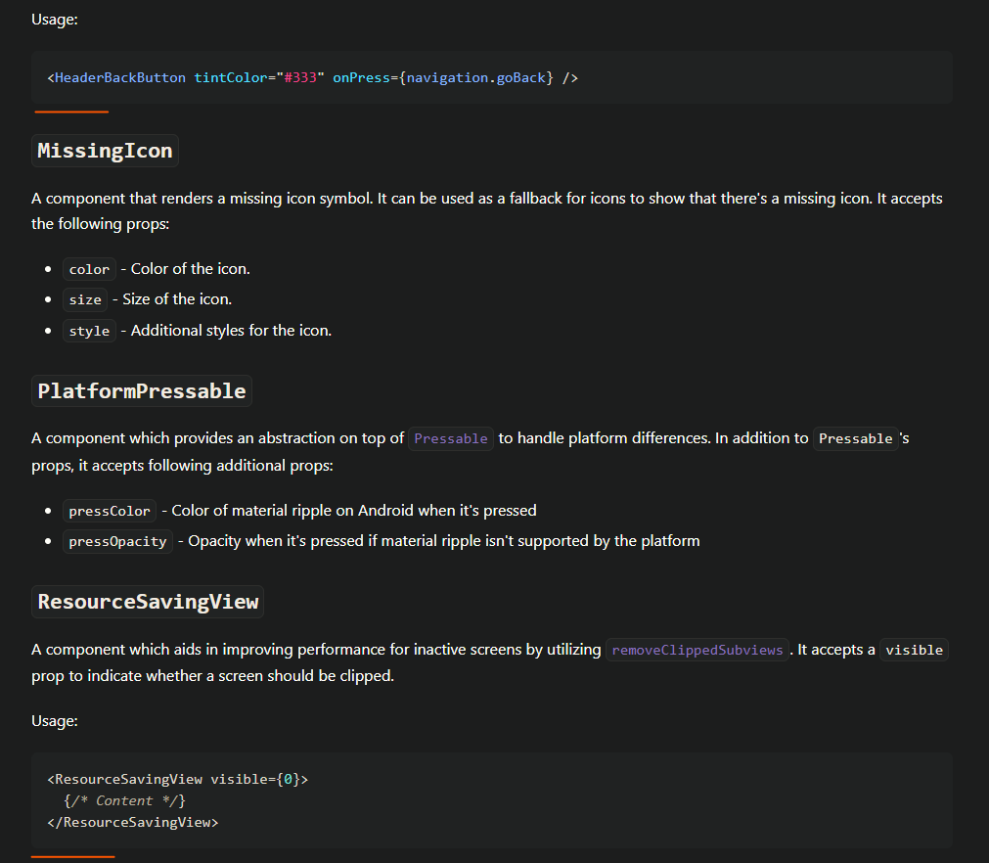
Task: Click the HeaderBackButton code line
Action: pos(313,77)
